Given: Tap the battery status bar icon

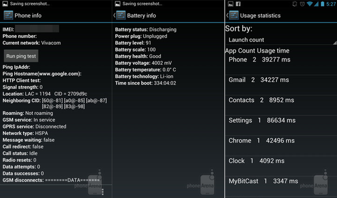Looking at the screenshot, I should click(x=322, y=4).
